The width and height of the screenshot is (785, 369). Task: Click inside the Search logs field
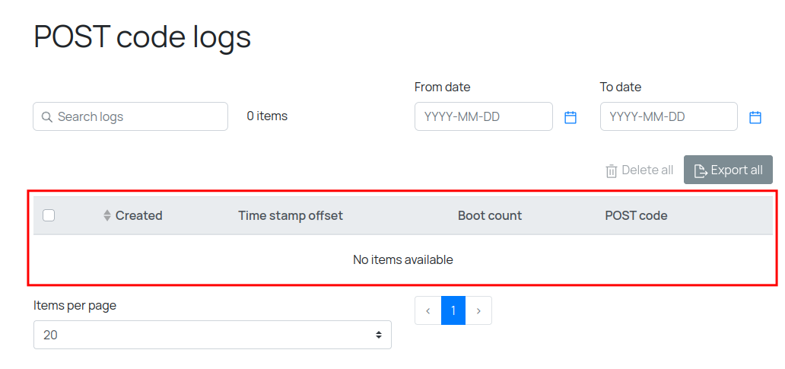[x=137, y=116]
